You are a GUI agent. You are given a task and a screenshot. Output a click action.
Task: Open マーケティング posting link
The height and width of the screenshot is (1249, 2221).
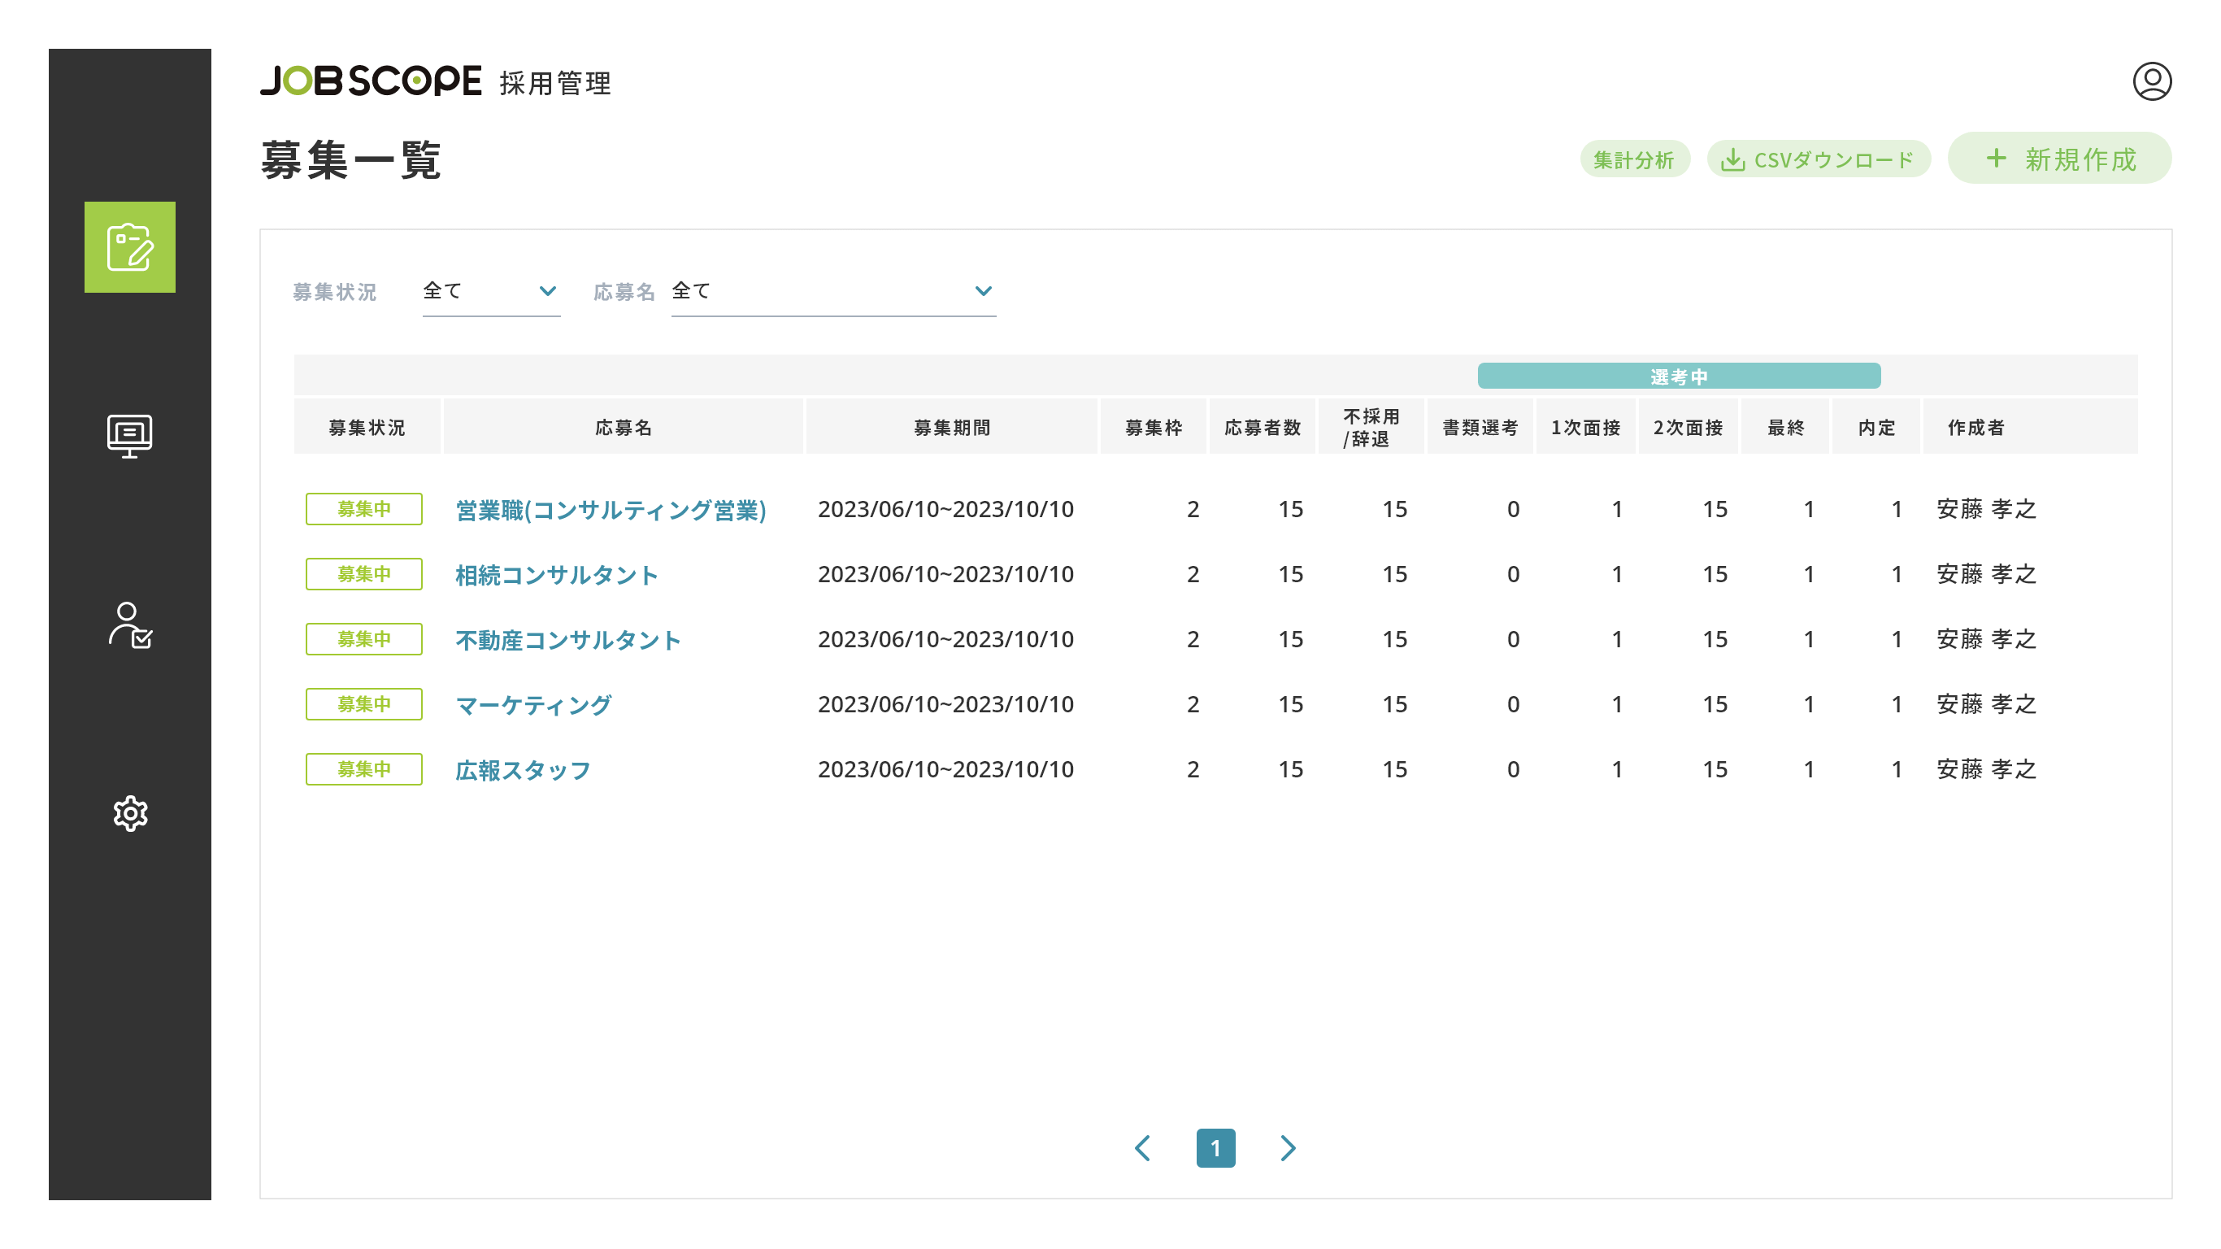[x=532, y=705]
